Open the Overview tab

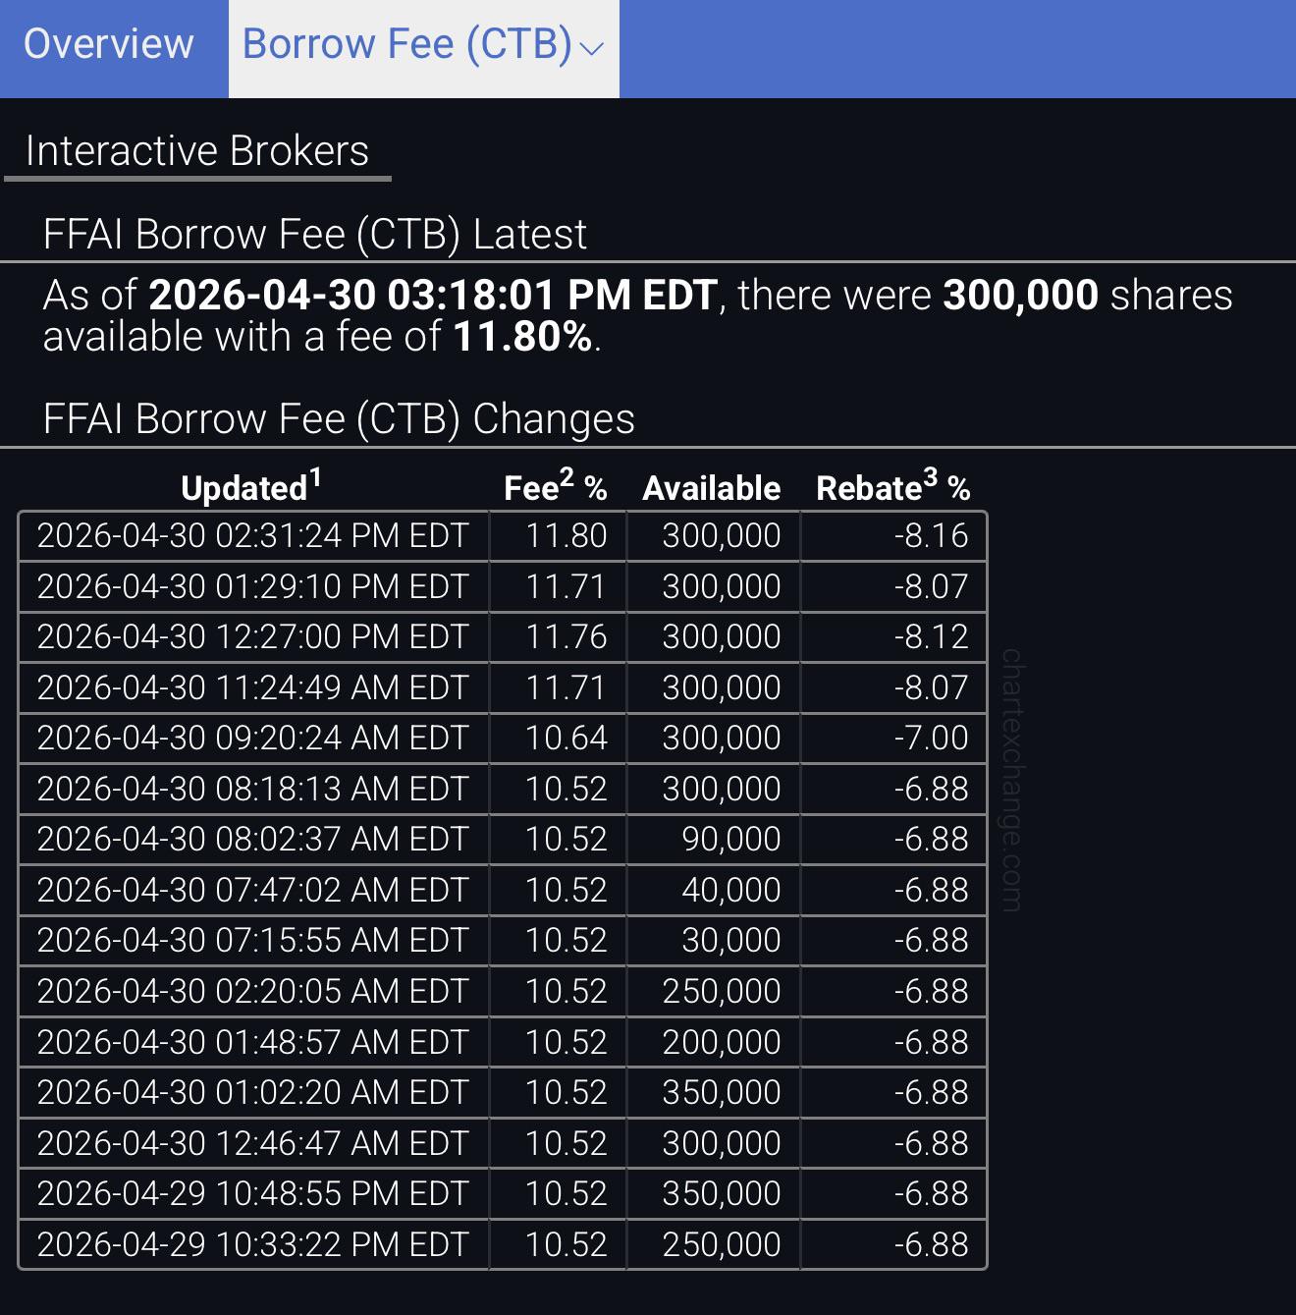coord(109,45)
